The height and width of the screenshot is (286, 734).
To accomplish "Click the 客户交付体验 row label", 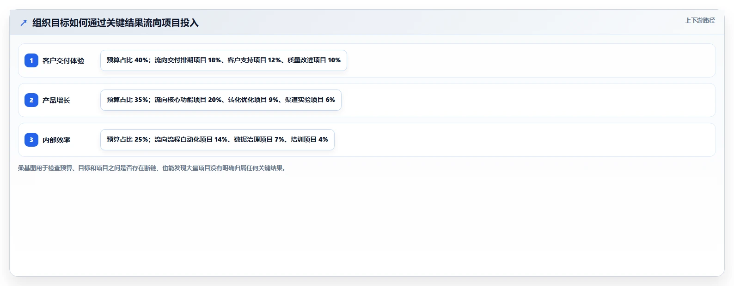I will [x=63, y=60].
